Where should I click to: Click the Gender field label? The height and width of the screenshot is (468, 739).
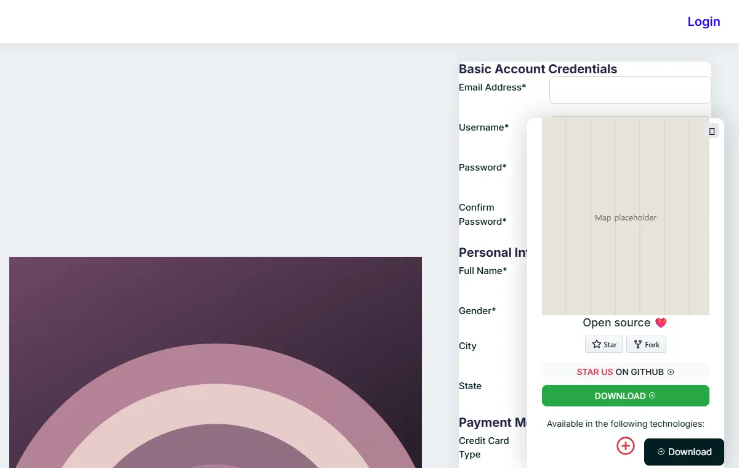click(x=477, y=311)
